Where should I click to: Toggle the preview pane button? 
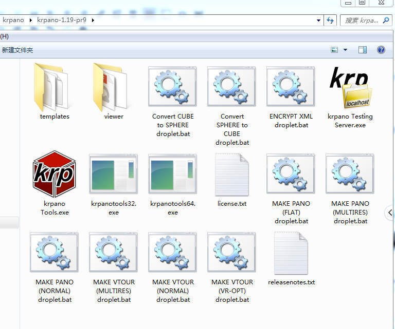pyautogui.click(x=363, y=50)
